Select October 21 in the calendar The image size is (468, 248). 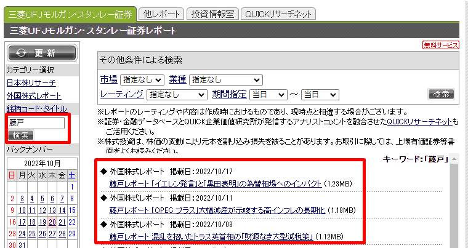coord(62,222)
